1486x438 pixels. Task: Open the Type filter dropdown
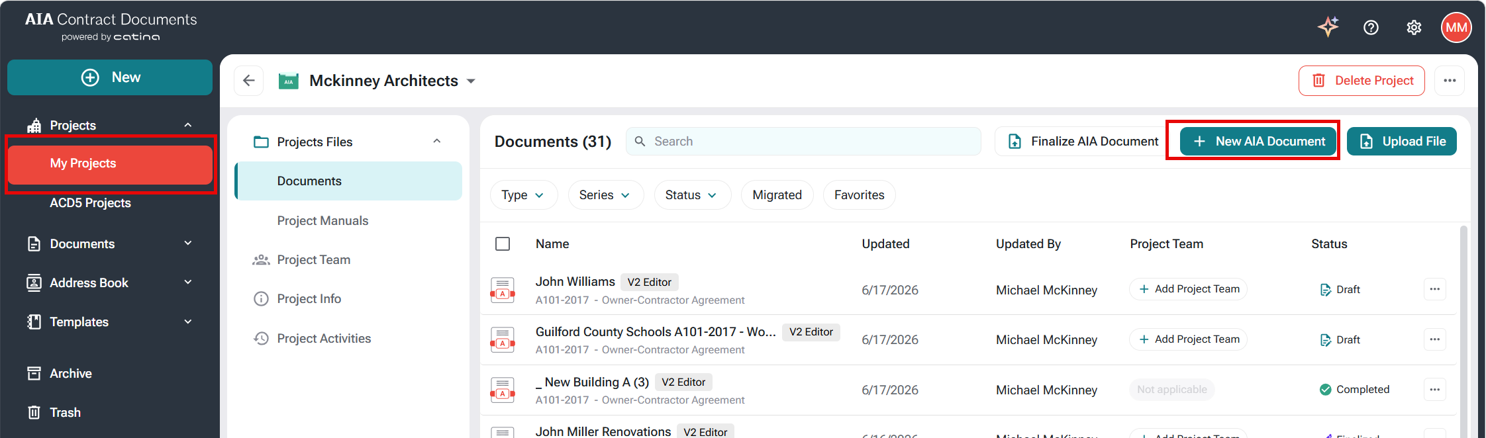tap(523, 195)
